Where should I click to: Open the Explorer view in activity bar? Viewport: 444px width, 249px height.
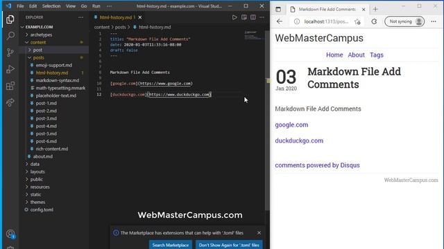pos(10,19)
